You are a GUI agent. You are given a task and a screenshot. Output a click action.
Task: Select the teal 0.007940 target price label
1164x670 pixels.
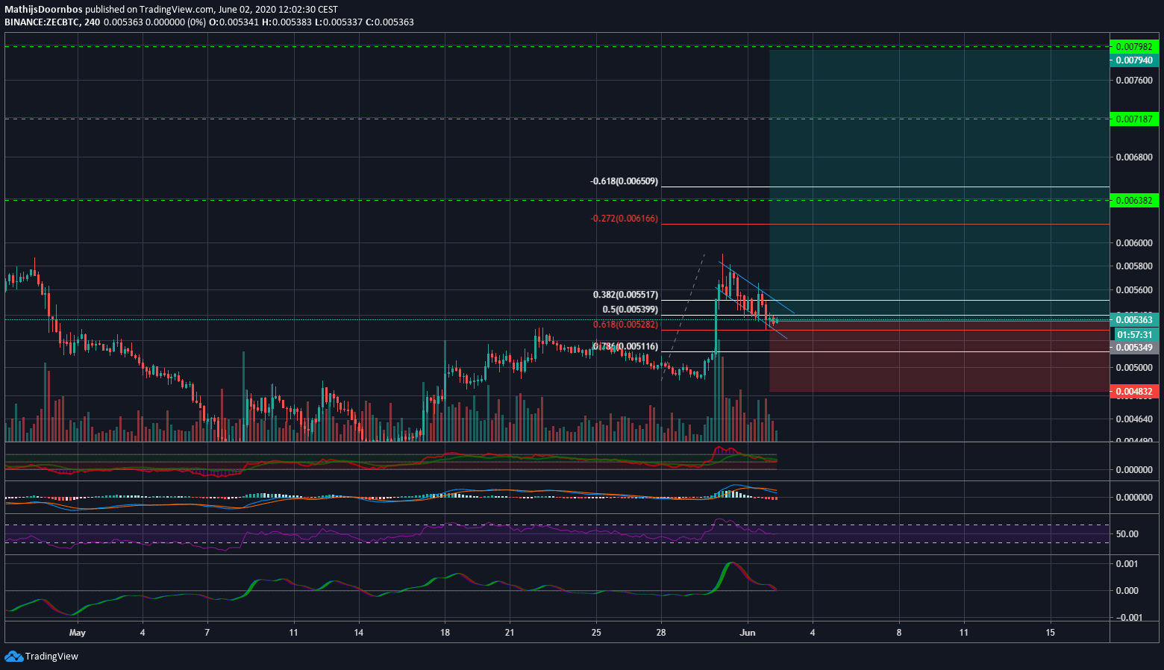1133,60
